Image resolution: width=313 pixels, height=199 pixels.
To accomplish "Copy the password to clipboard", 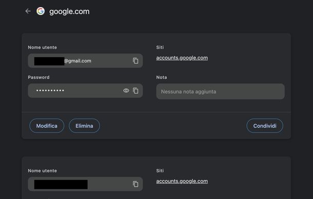I will (x=135, y=91).
